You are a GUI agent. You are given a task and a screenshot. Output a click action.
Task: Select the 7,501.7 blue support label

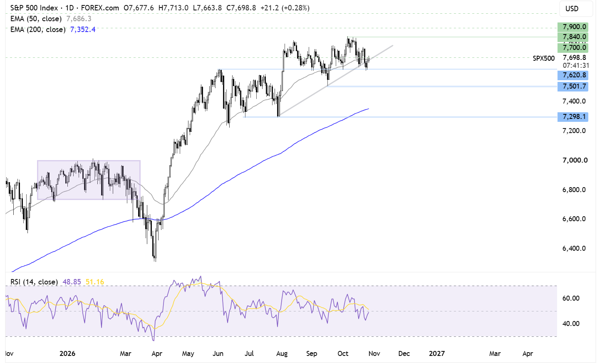(x=572, y=86)
